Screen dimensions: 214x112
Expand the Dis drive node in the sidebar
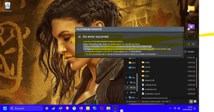pyautogui.click(x=127, y=83)
